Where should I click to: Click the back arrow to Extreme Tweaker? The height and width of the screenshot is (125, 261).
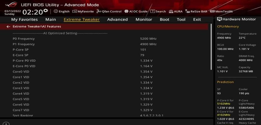[8, 27]
